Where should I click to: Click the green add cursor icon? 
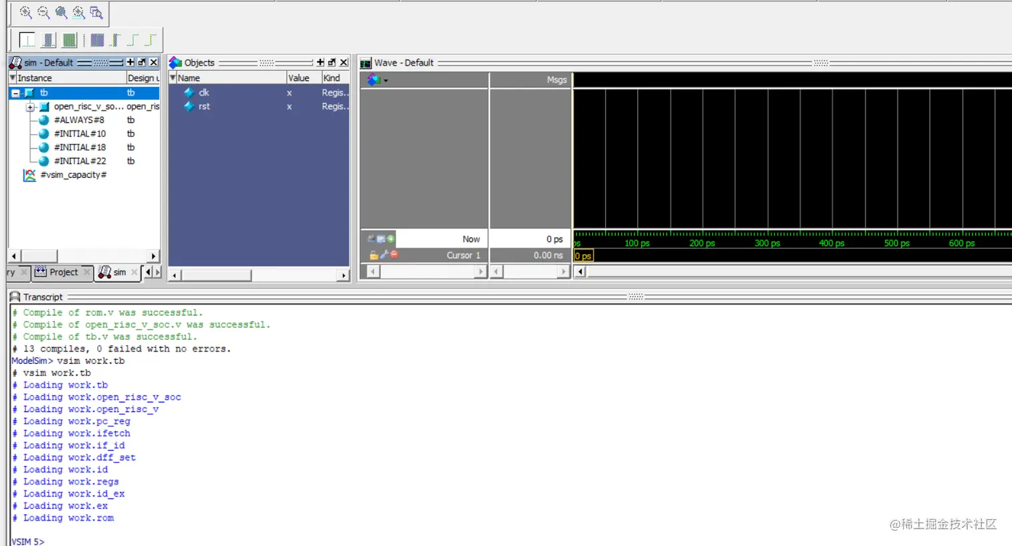click(x=391, y=238)
